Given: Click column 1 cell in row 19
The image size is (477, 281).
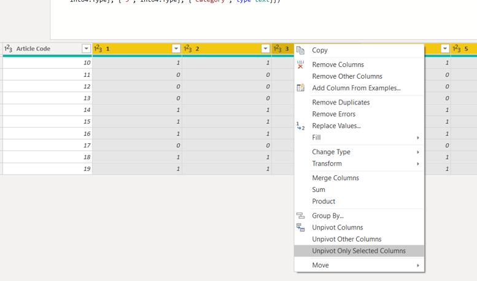Looking at the screenshot, I should click(x=137, y=169).
